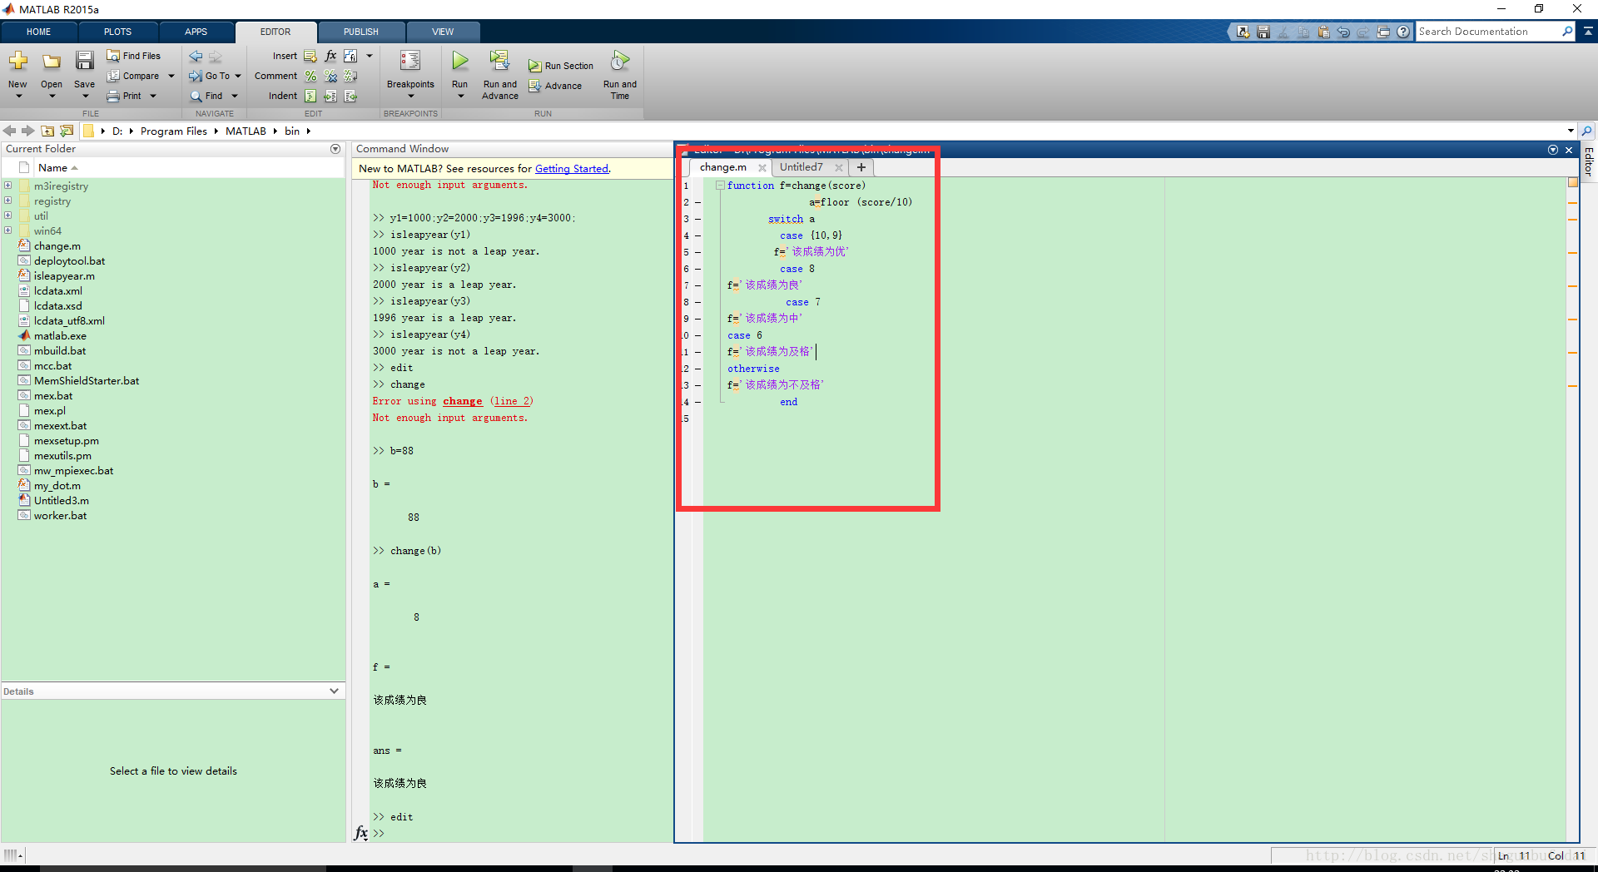
Task: Click the Increase Indent icon
Action: [330, 96]
